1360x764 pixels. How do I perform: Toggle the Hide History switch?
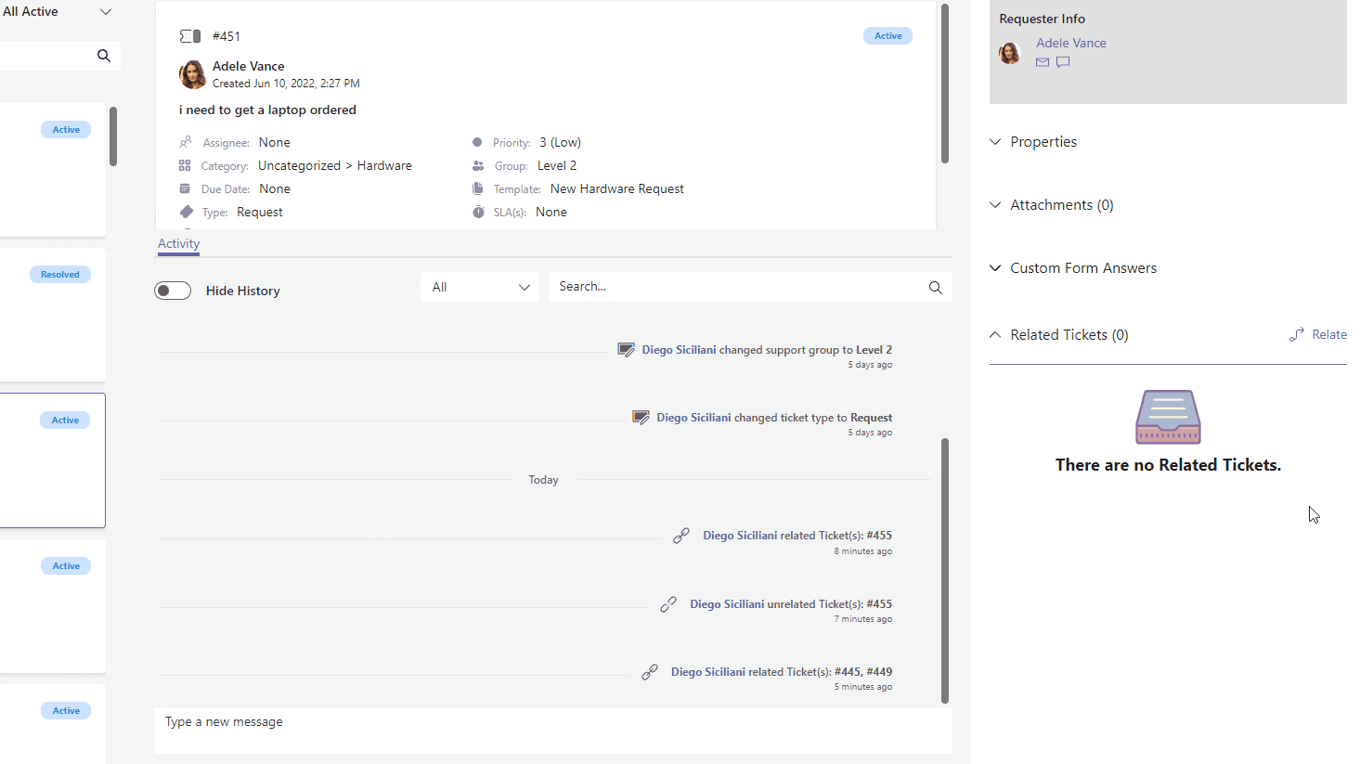pos(173,291)
